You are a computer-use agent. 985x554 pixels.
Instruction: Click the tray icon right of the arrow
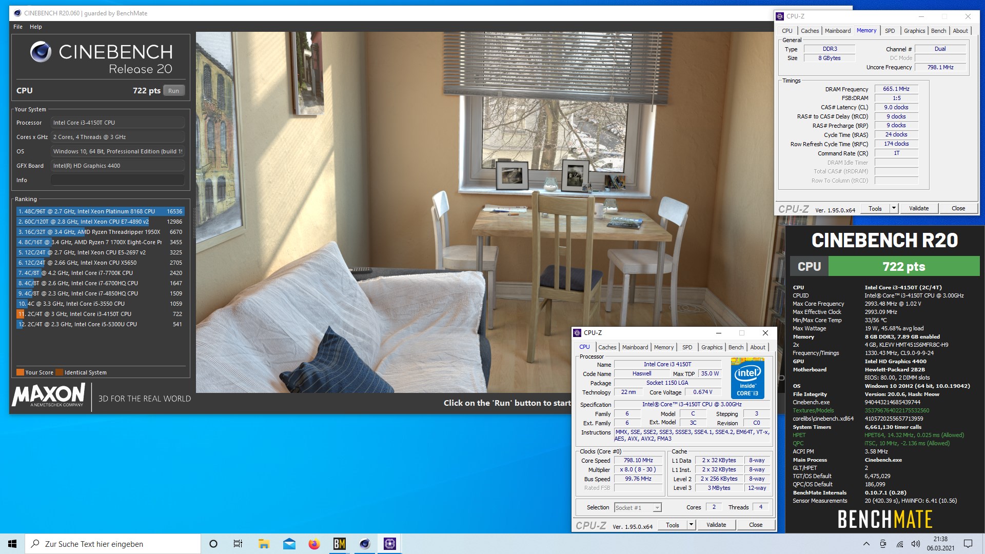(x=883, y=544)
